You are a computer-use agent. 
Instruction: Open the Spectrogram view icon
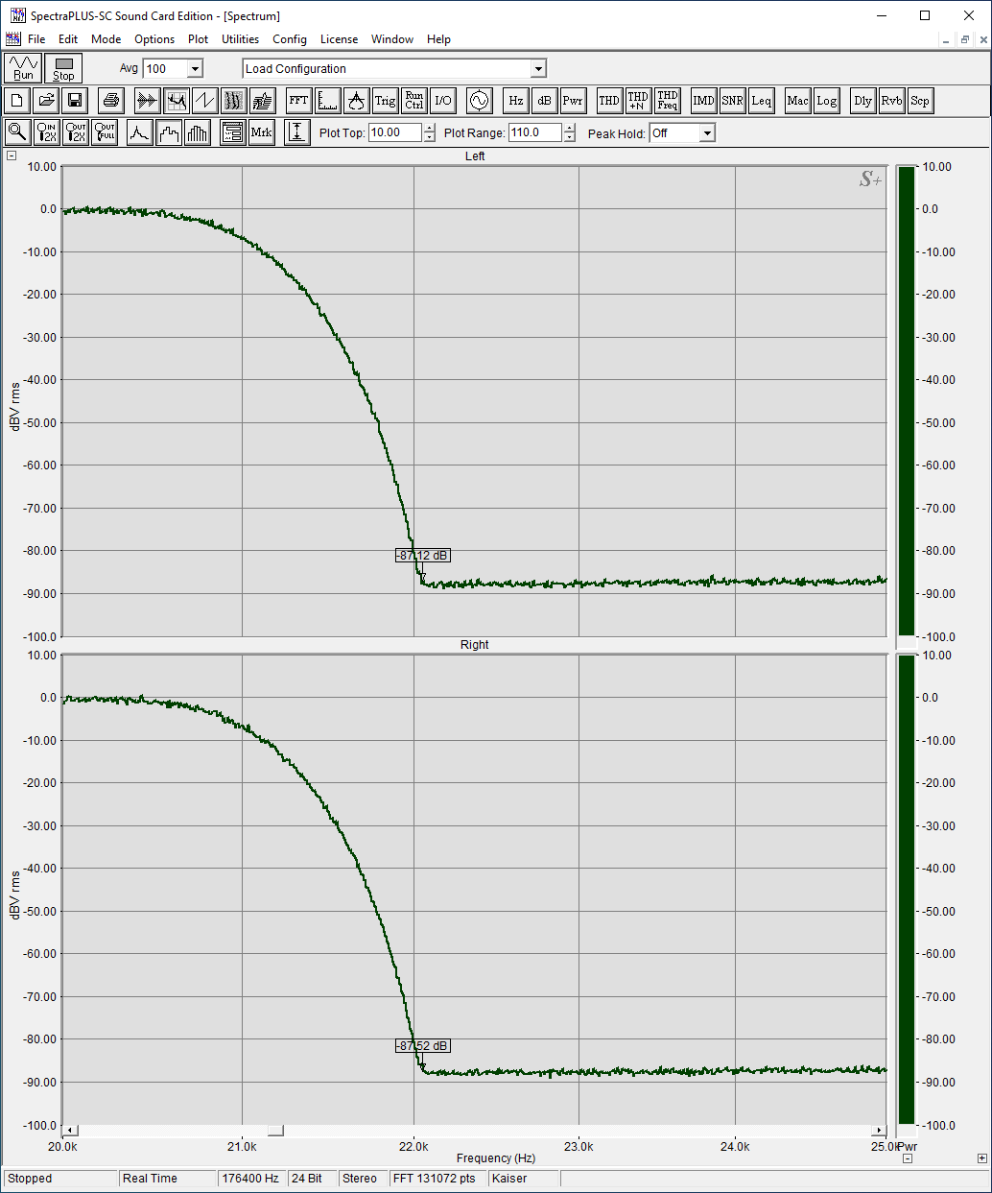click(233, 101)
